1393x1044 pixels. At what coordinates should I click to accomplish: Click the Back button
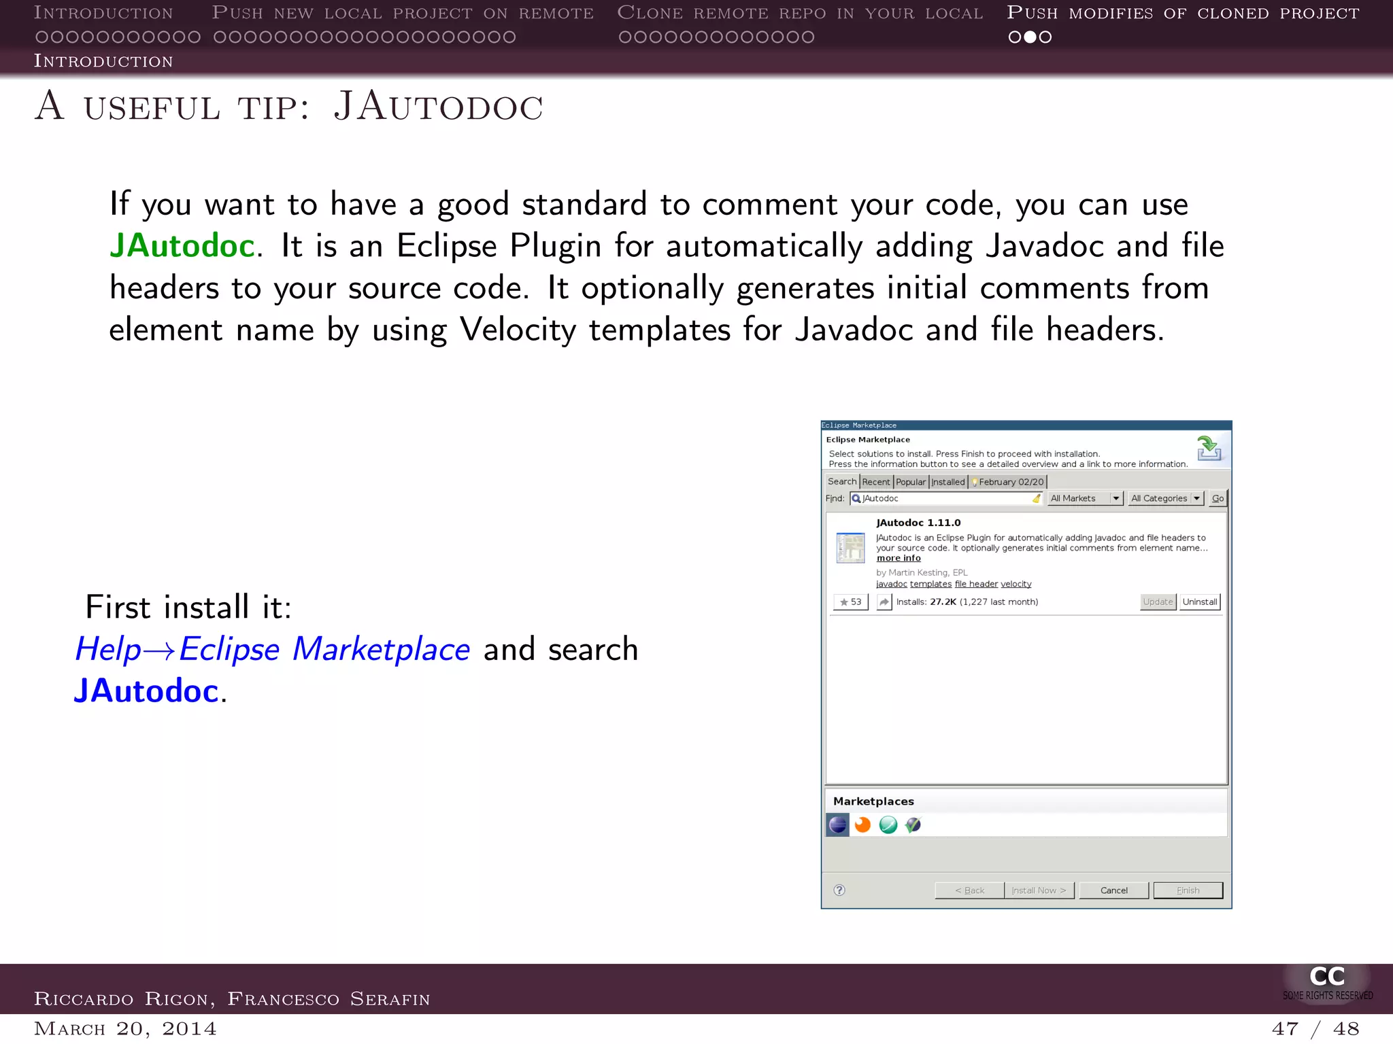coord(970,890)
